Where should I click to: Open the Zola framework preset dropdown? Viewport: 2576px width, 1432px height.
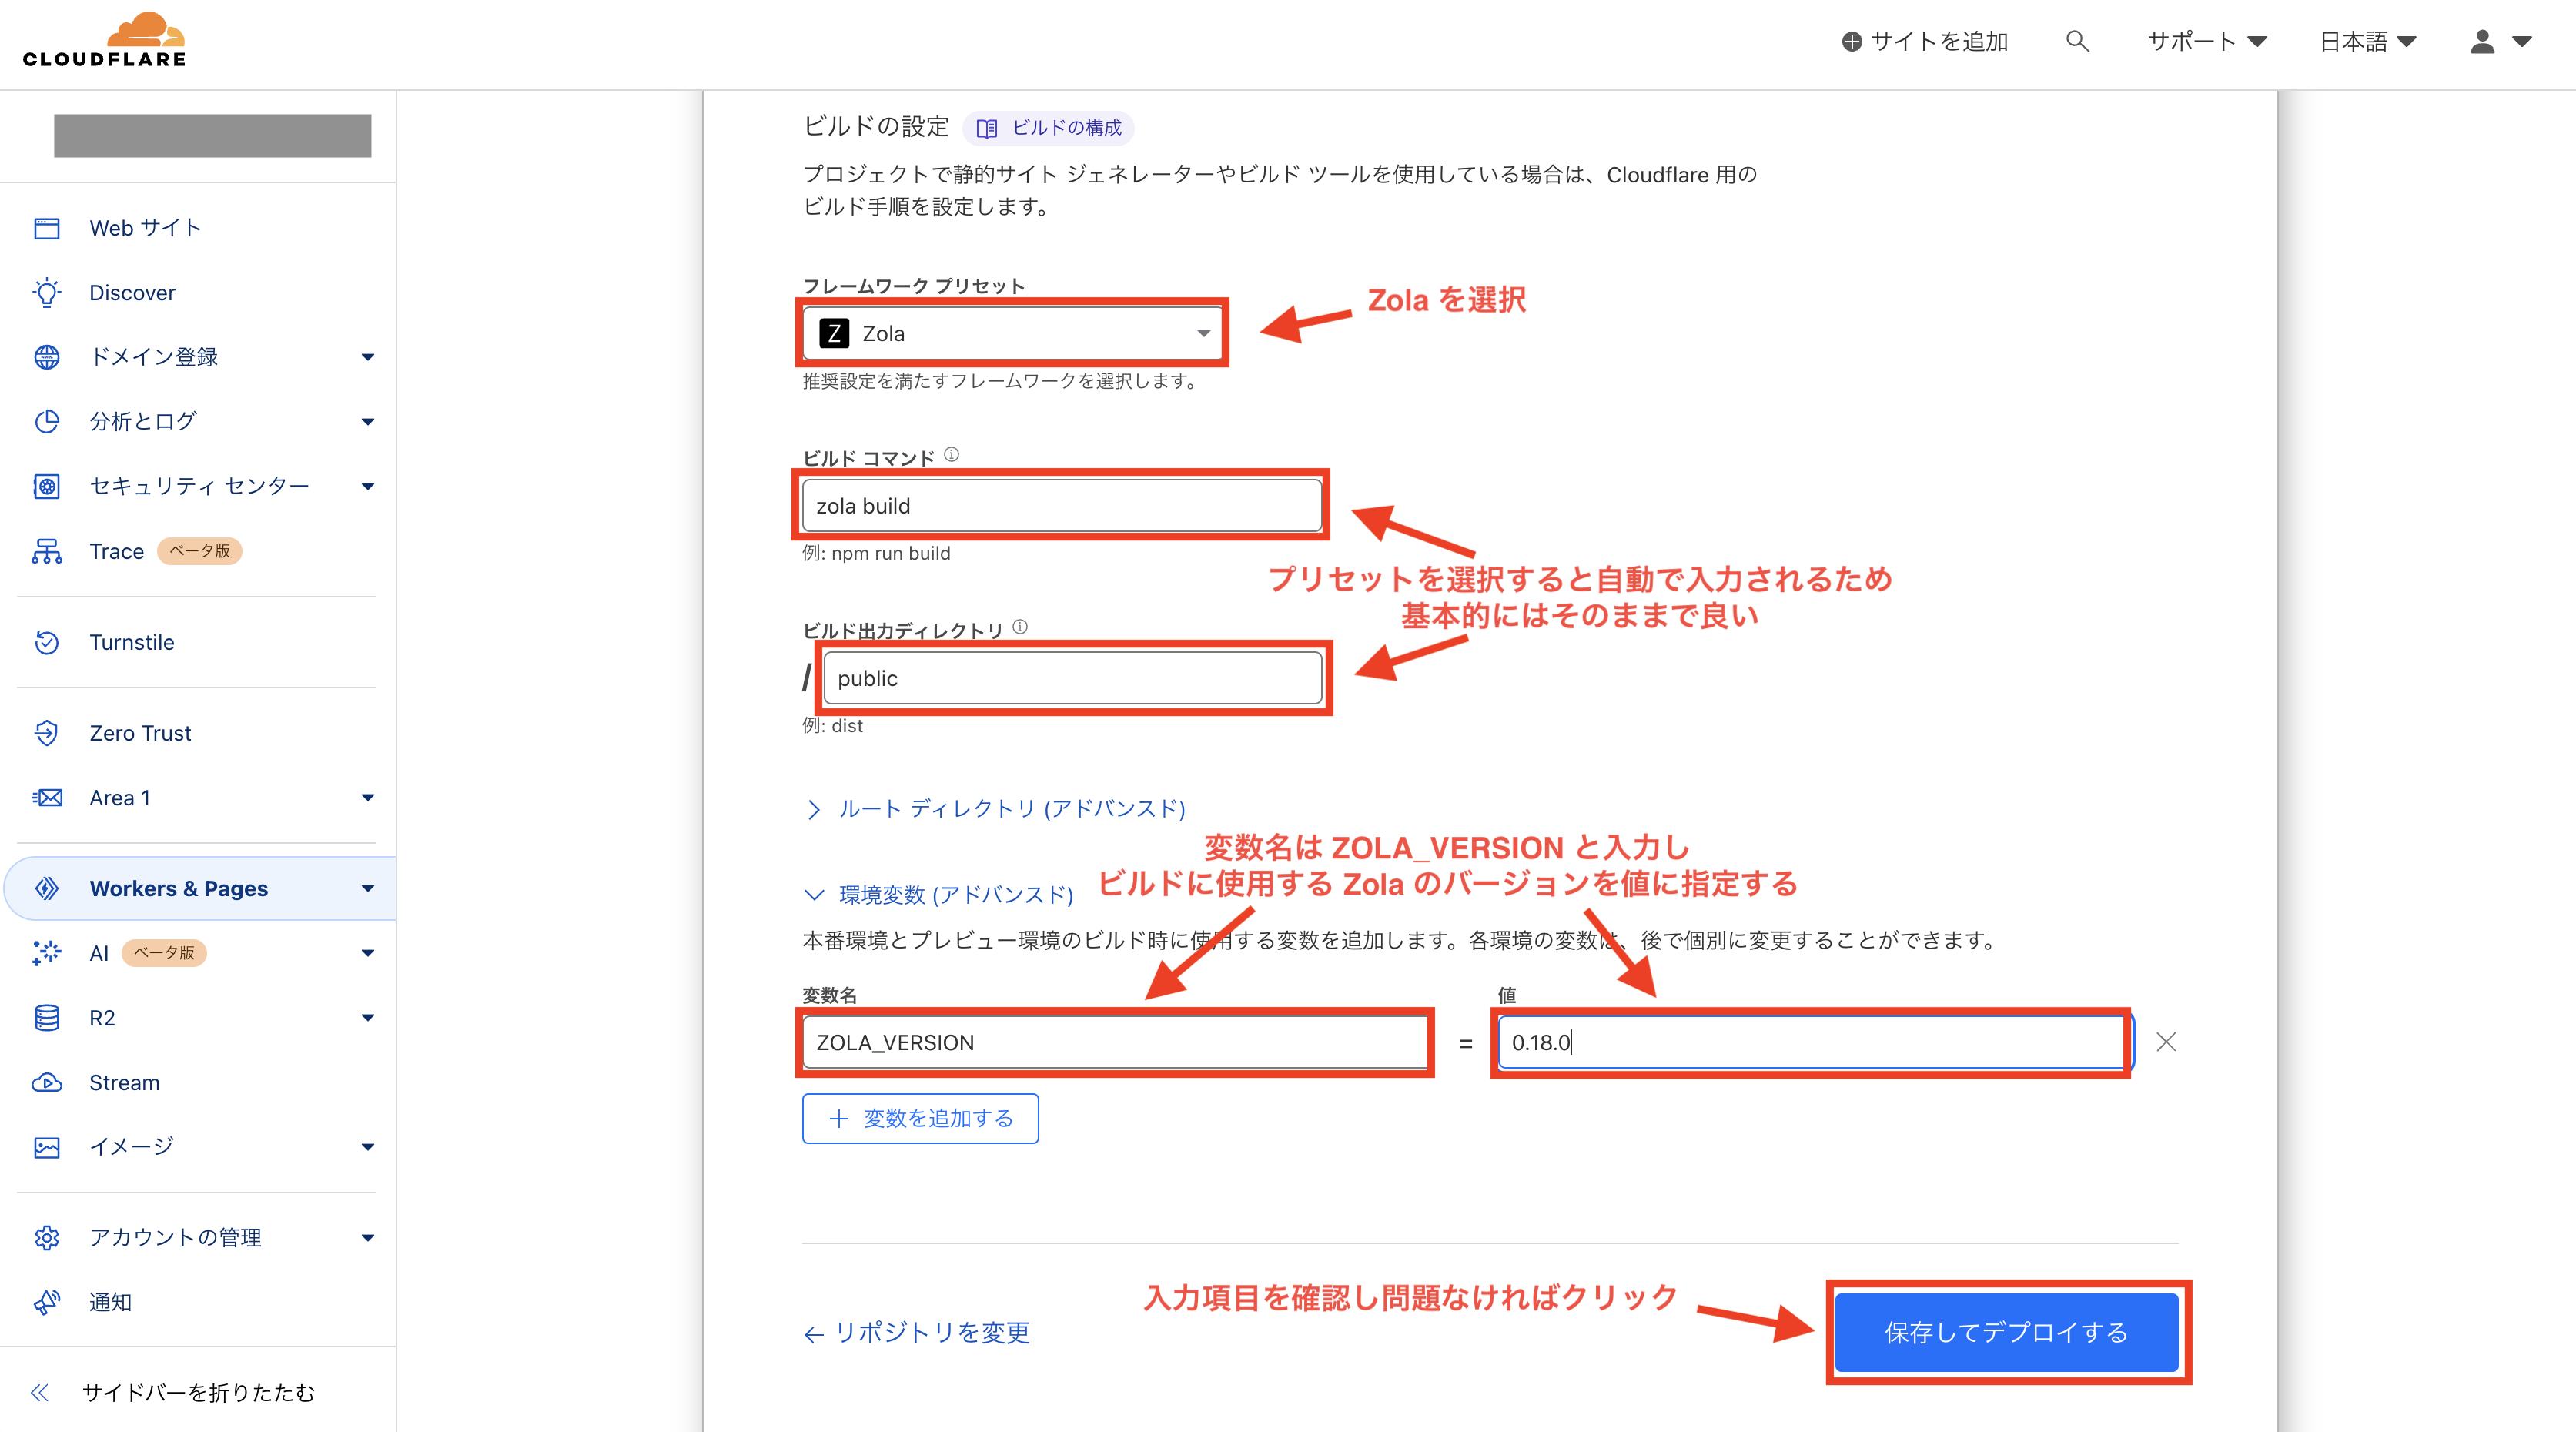coord(1014,333)
